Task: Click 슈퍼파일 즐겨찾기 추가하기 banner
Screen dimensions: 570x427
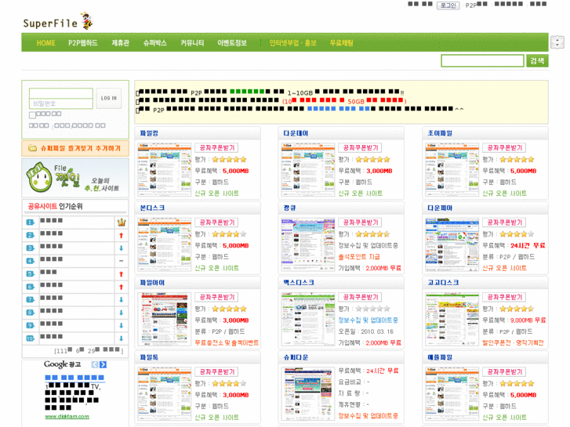Action: (75, 148)
